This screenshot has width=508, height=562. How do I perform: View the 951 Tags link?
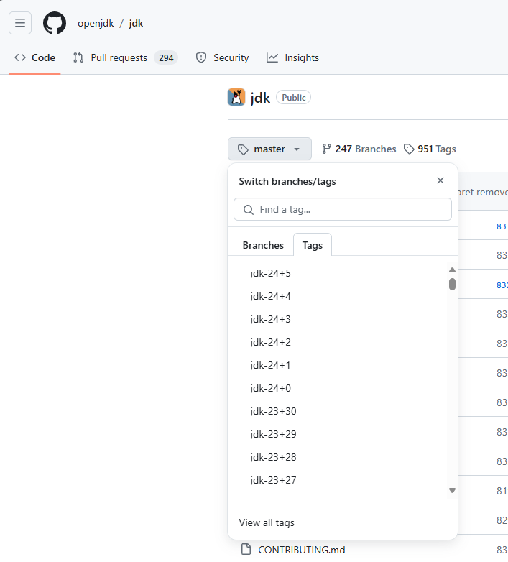coord(430,149)
